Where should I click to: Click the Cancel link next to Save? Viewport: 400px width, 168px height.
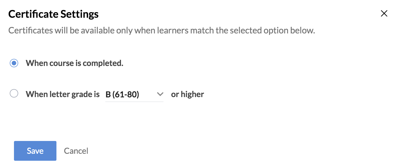76,151
